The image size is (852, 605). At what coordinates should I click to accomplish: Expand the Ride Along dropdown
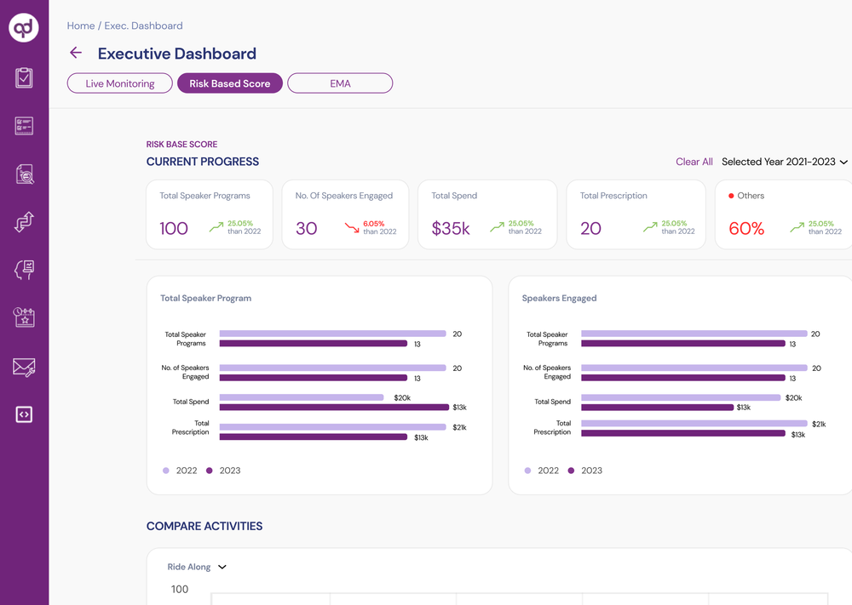[x=197, y=567]
